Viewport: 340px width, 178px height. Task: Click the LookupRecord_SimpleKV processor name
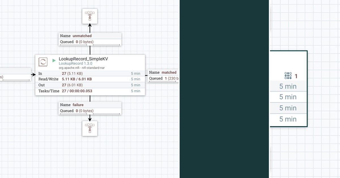pos(84,59)
